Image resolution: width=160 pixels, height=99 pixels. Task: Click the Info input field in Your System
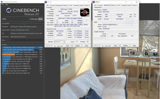tap(27, 40)
